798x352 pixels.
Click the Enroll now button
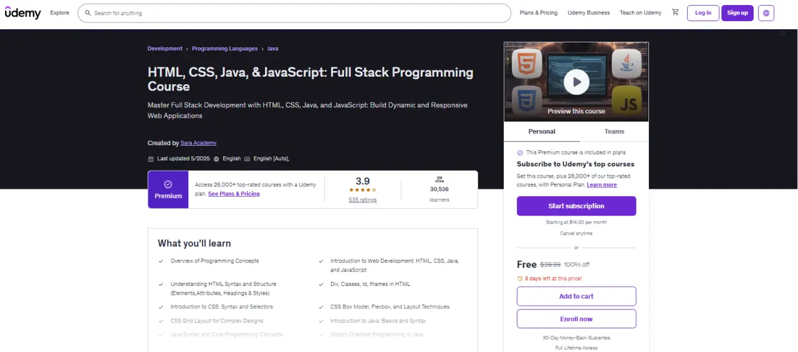point(576,319)
